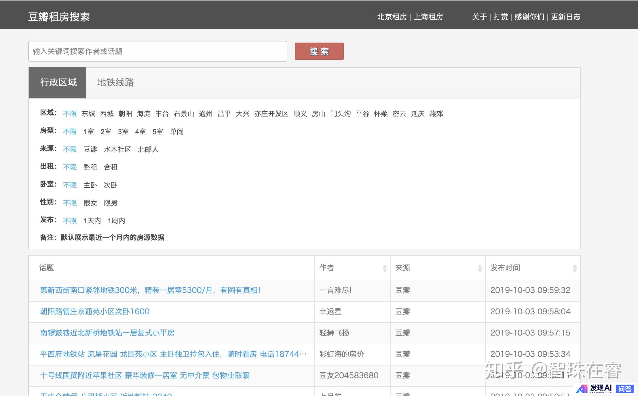
Task: Focus the keyword search input field
Action: click(157, 51)
